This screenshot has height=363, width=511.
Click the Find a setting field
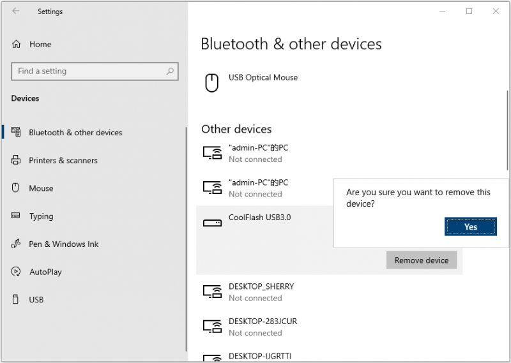(x=95, y=71)
